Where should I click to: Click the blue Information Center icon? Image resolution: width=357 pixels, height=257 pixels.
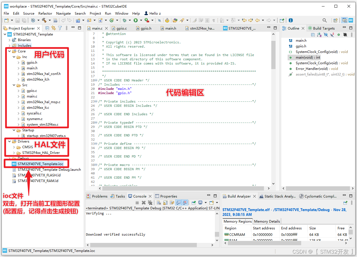click(x=291, y=20)
